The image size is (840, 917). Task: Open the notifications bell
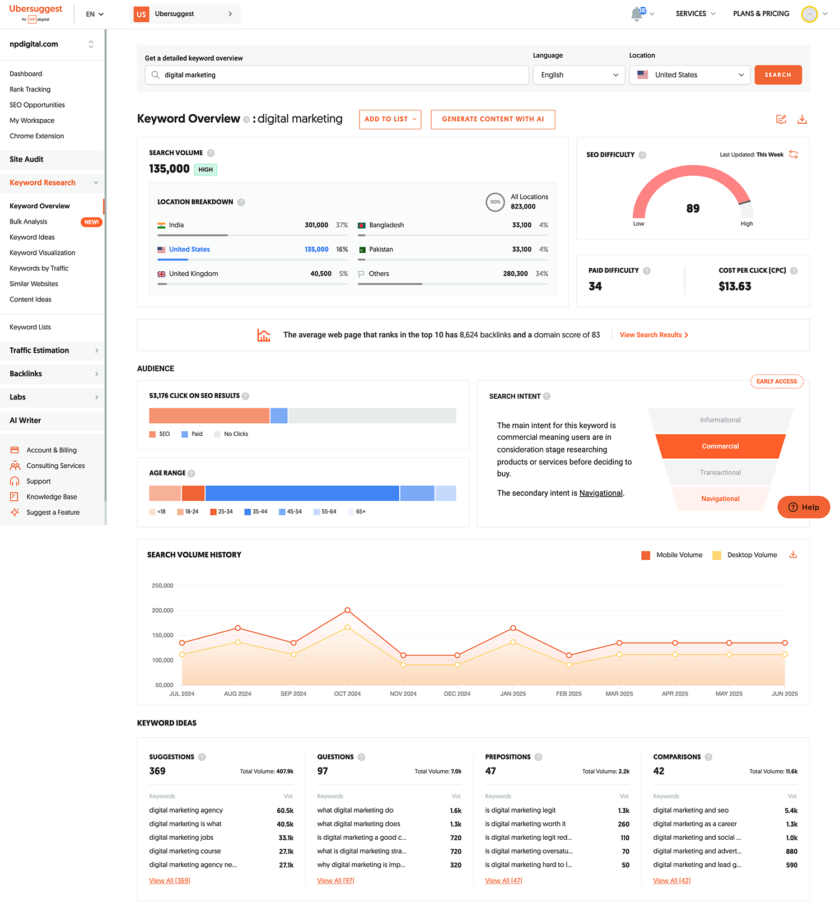coord(637,14)
